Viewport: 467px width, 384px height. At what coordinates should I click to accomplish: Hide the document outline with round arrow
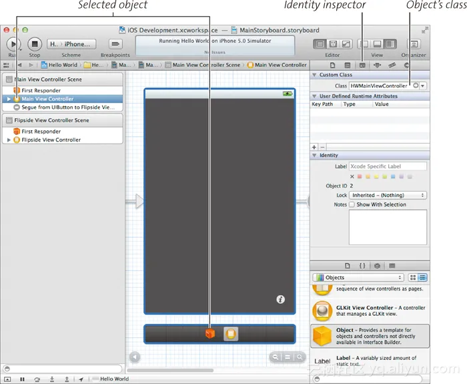135,357
